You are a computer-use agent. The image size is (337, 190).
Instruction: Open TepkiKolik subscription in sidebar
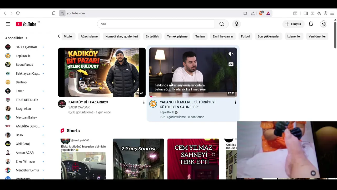[x=25, y=56]
